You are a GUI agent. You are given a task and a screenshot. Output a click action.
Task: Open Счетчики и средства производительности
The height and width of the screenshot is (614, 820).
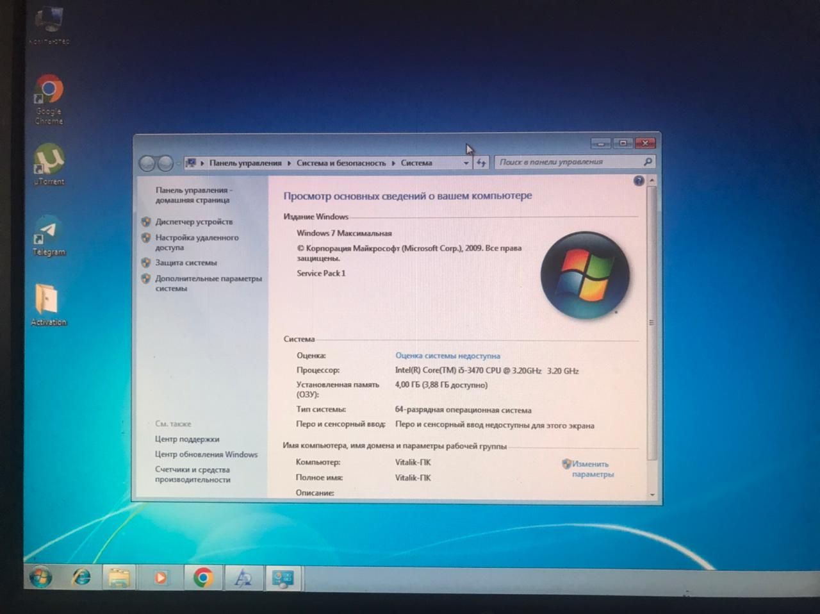192,474
